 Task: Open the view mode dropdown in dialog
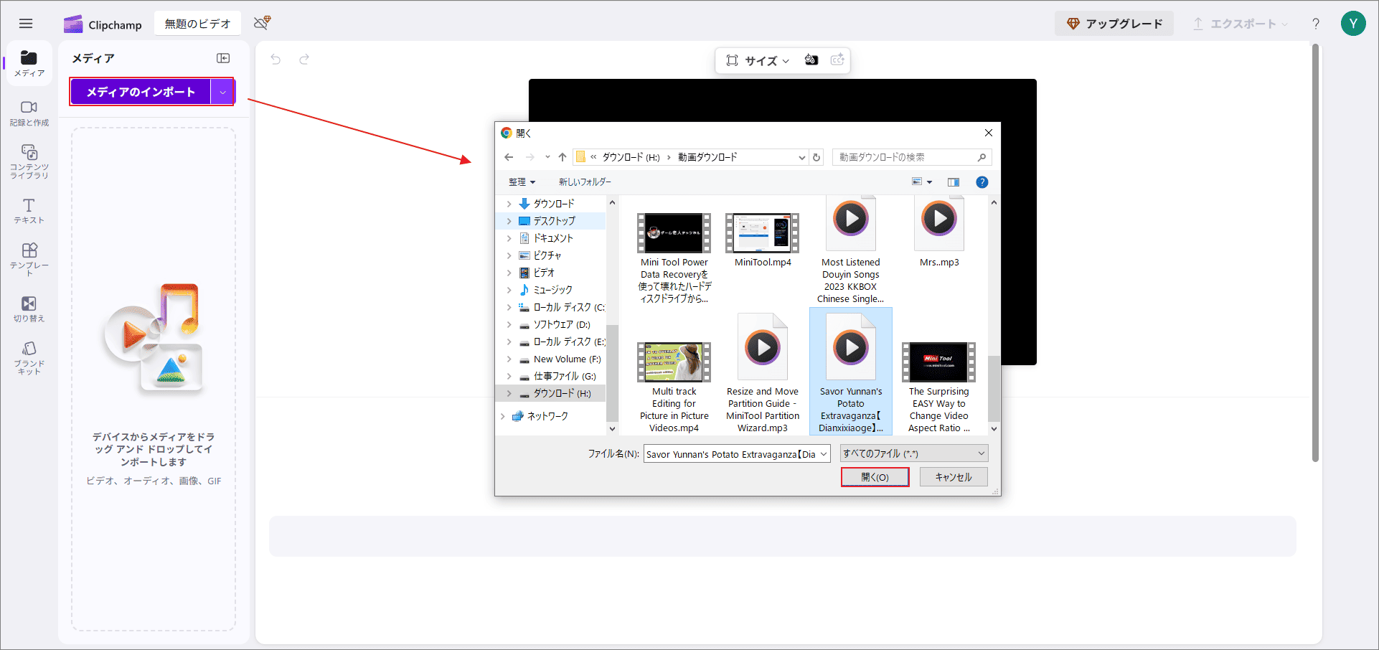pyautogui.click(x=929, y=182)
